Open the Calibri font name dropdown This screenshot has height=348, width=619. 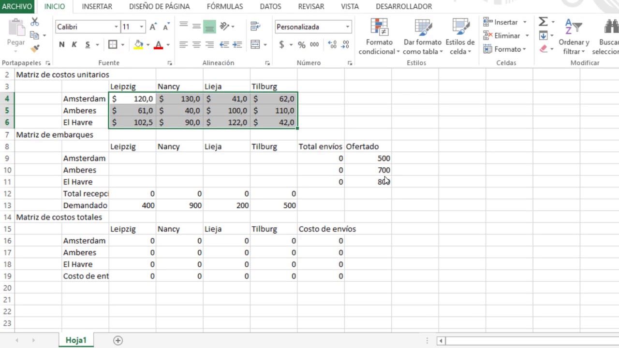116,27
